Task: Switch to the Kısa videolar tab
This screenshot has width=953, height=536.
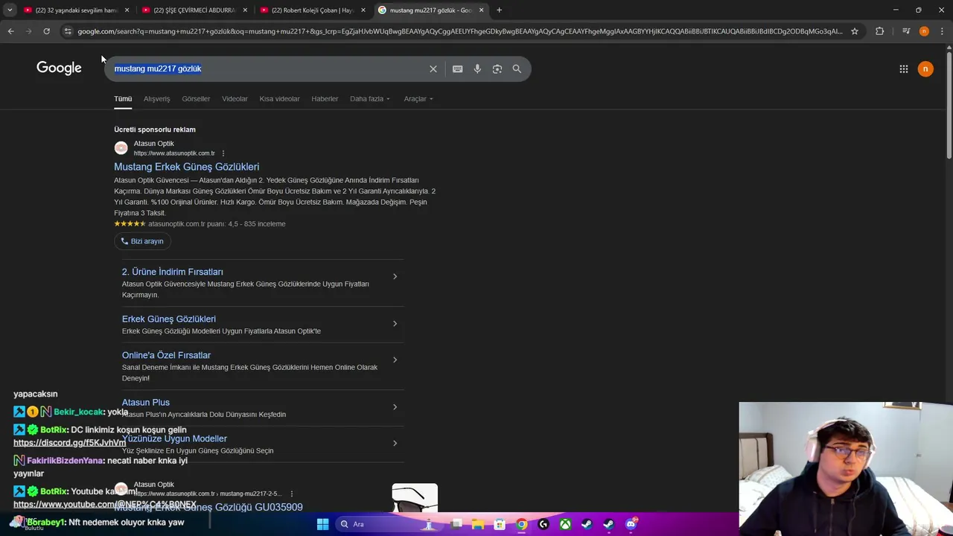Action: (279, 99)
